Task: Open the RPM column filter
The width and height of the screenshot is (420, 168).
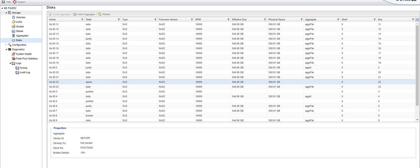Action: (x=228, y=19)
